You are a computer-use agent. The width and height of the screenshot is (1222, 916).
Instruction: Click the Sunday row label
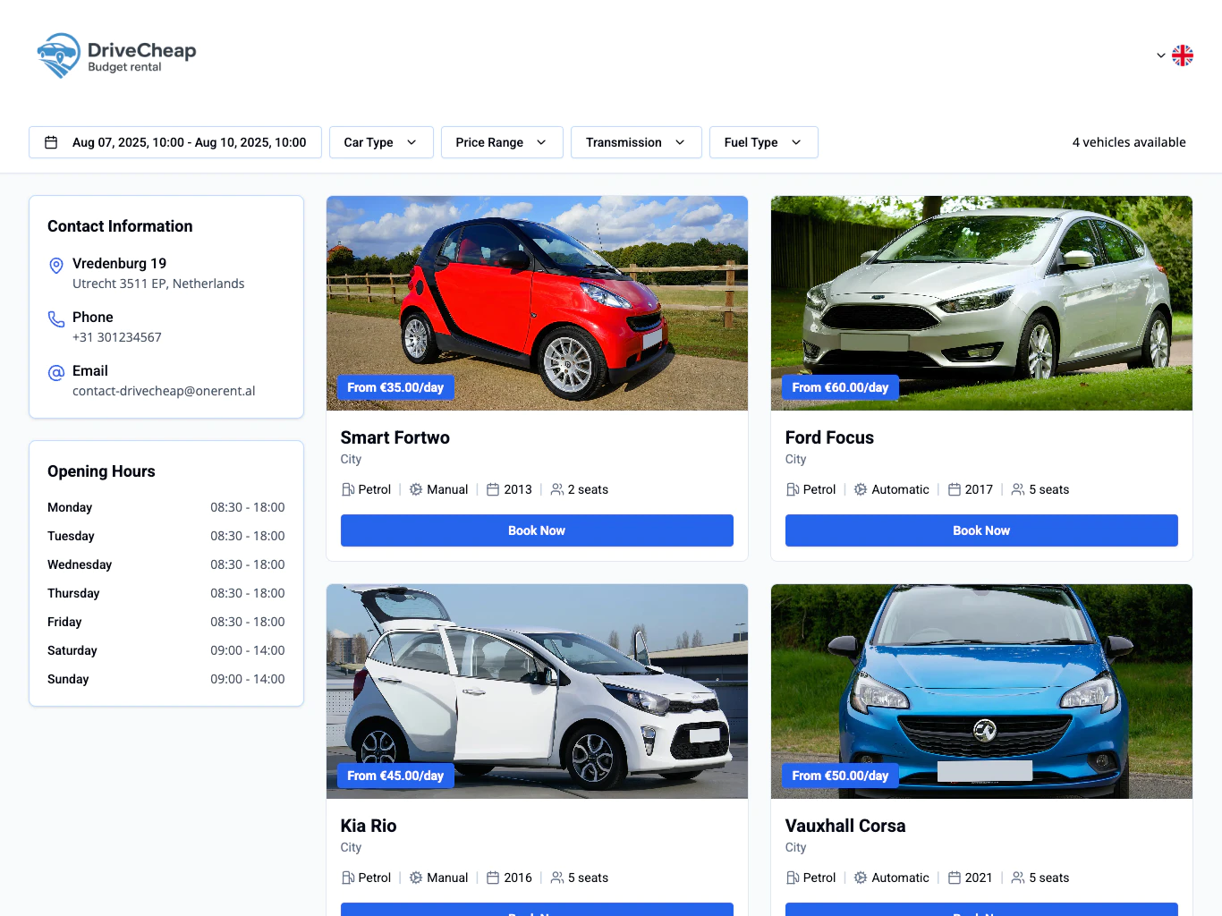(68, 679)
